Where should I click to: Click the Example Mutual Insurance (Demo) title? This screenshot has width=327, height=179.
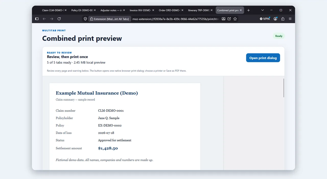(x=97, y=93)
